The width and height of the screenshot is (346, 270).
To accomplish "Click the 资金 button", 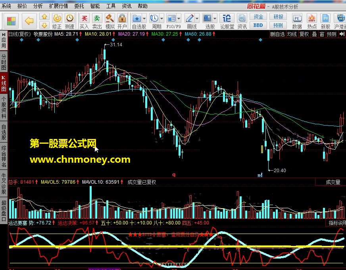I will pos(258,17).
